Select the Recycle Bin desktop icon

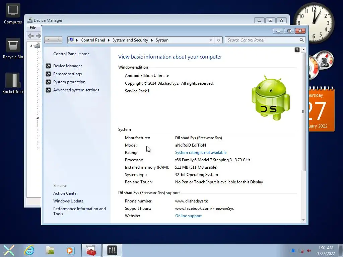[13, 49]
